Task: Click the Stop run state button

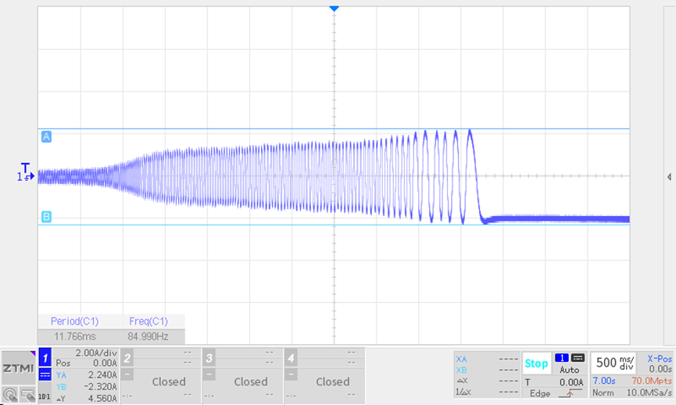Action: click(536, 364)
